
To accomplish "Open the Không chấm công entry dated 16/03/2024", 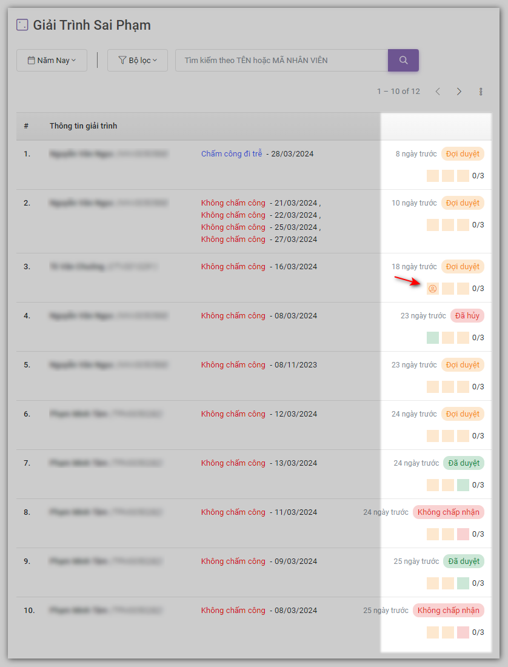I will (x=233, y=267).
